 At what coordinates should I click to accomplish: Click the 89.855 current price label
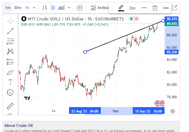[x=172, y=24]
